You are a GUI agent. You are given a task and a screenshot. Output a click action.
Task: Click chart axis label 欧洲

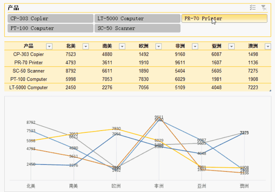pyautogui.click(x=116, y=186)
